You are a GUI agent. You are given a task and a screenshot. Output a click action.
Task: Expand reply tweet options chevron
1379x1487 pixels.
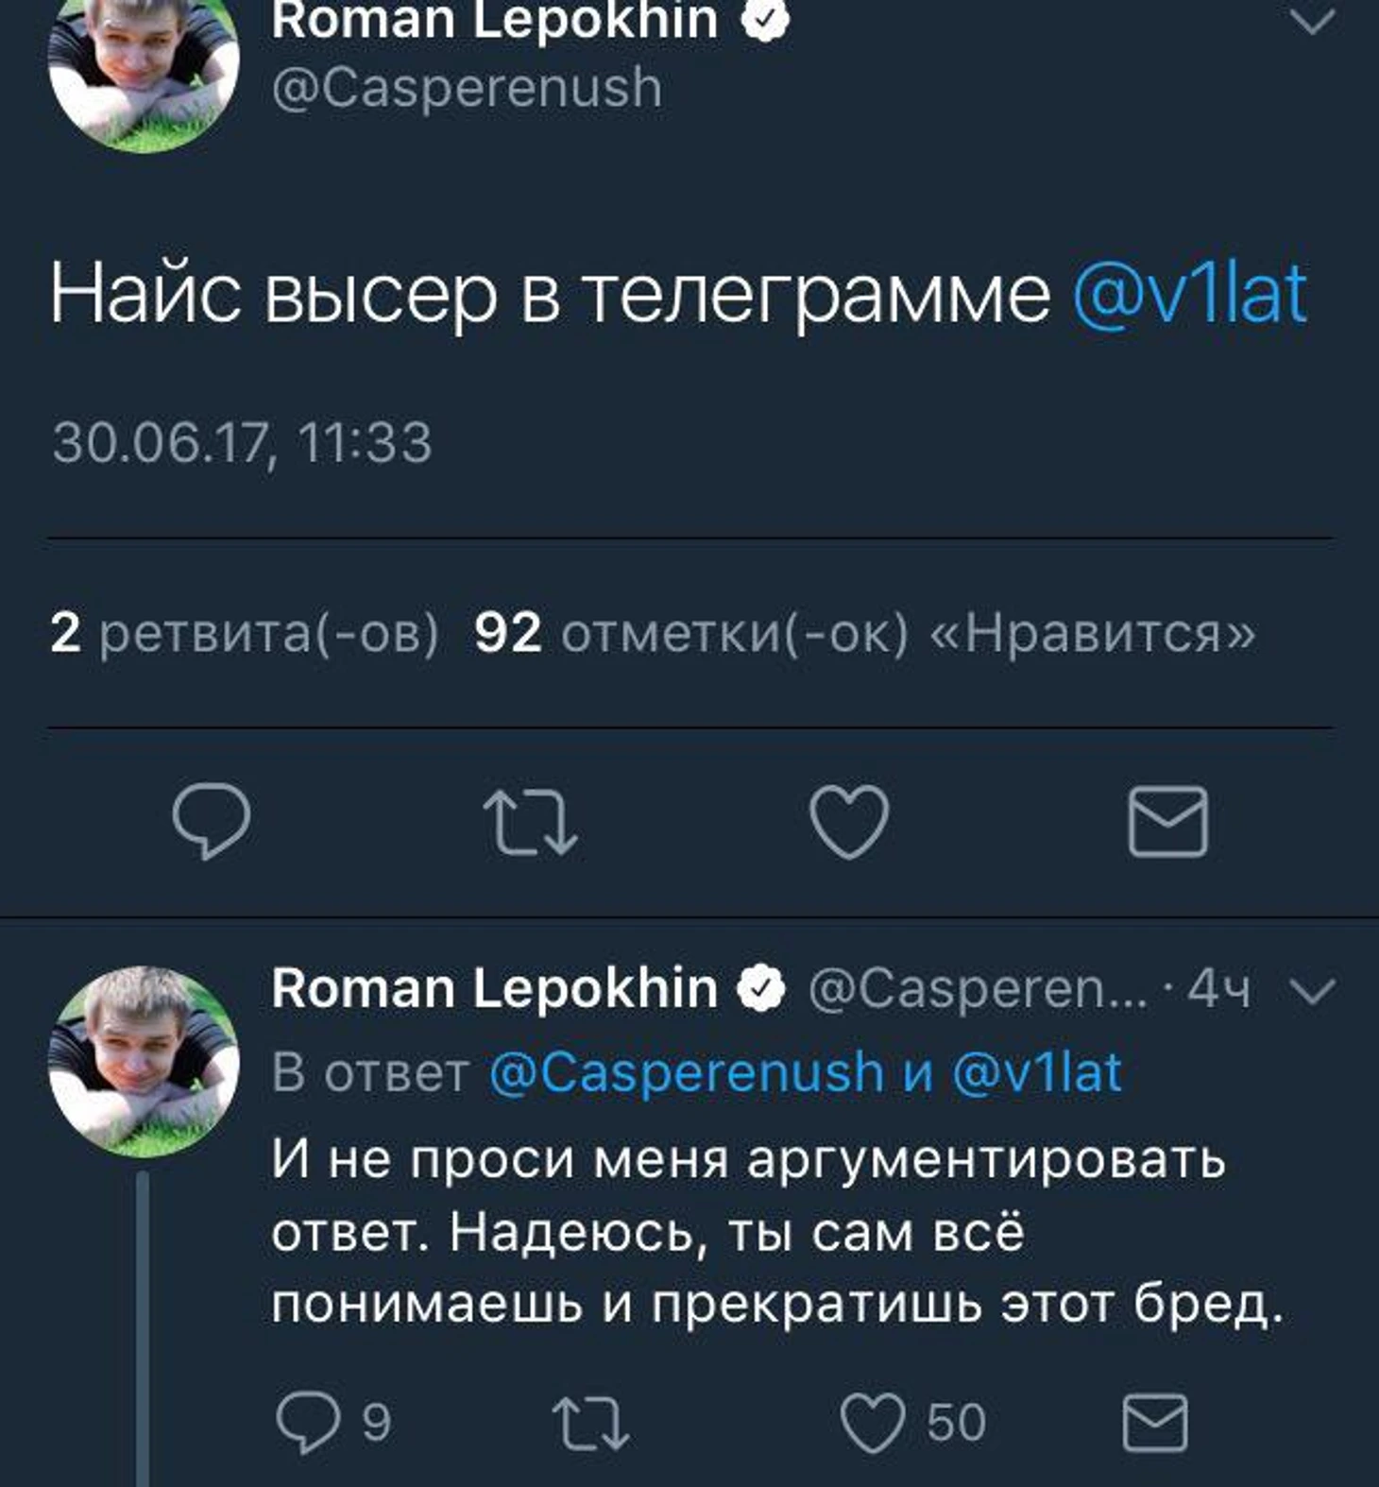click(x=1312, y=991)
